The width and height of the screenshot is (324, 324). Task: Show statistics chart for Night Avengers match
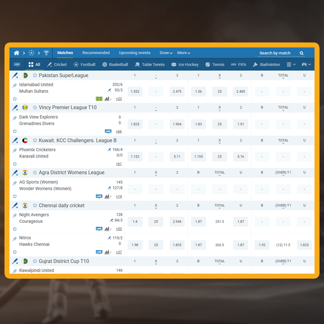[x=107, y=229]
